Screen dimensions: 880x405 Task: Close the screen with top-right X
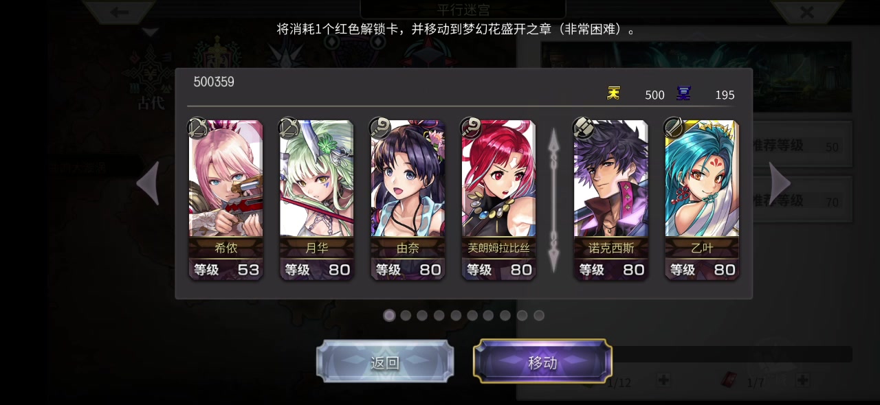807,12
